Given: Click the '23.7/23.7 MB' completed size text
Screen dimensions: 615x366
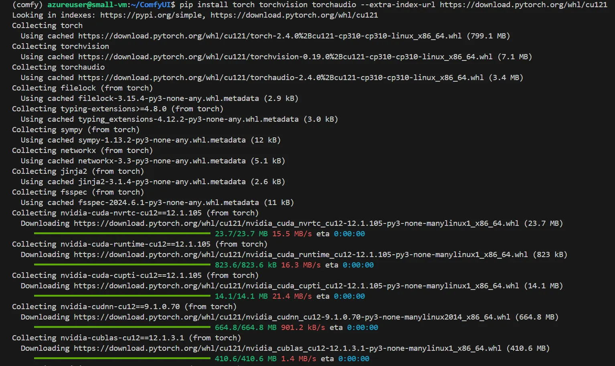Looking at the screenshot, I should [241, 234].
